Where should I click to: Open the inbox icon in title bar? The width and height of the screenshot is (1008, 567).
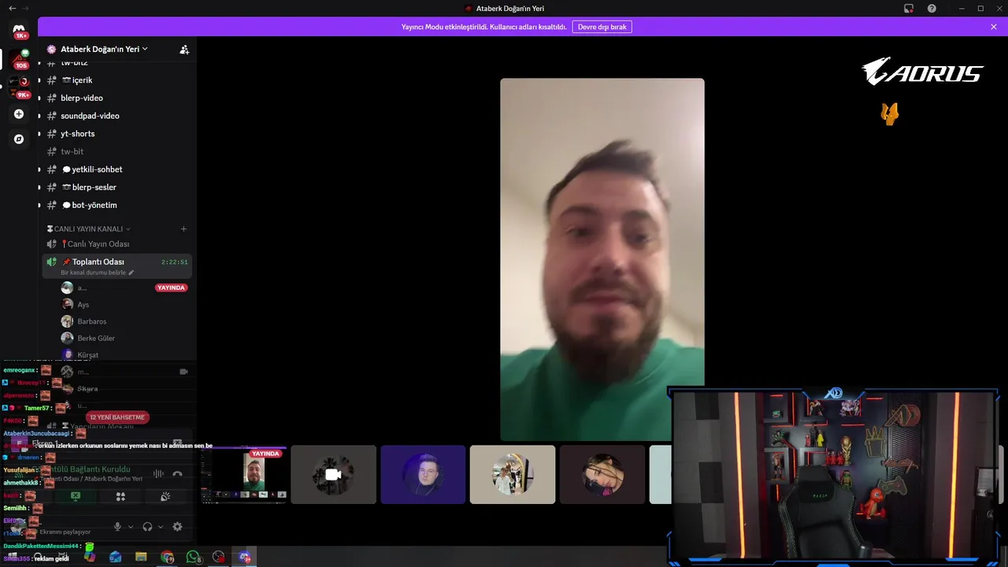(908, 8)
